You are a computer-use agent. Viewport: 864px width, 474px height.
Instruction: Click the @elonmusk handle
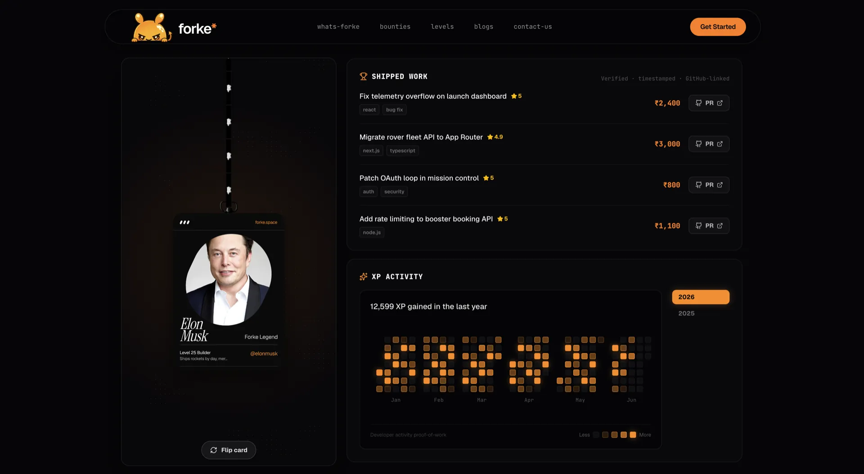tap(264, 354)
